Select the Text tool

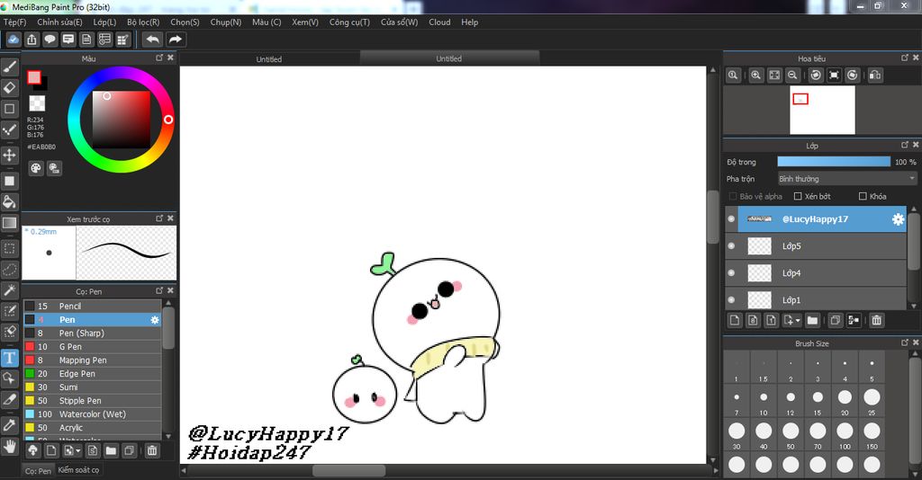[x=9, y=358]
